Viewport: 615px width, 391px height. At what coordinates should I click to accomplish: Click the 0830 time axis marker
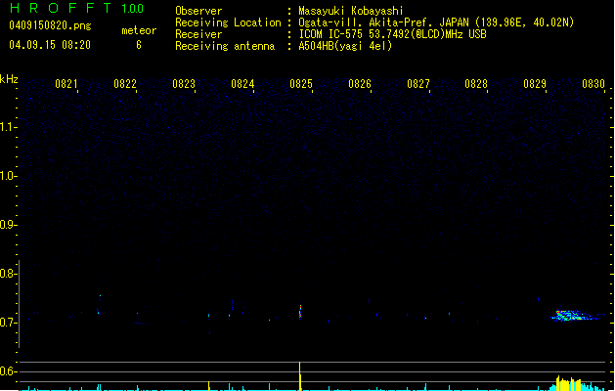[593, 84]
